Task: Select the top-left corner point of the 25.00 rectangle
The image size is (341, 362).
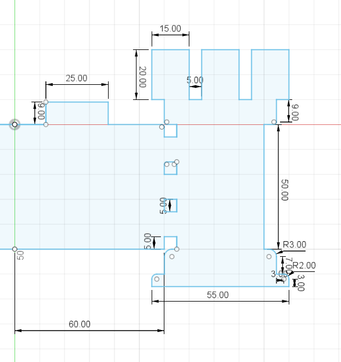Action: pyautogui.click(x=46, y=102)
